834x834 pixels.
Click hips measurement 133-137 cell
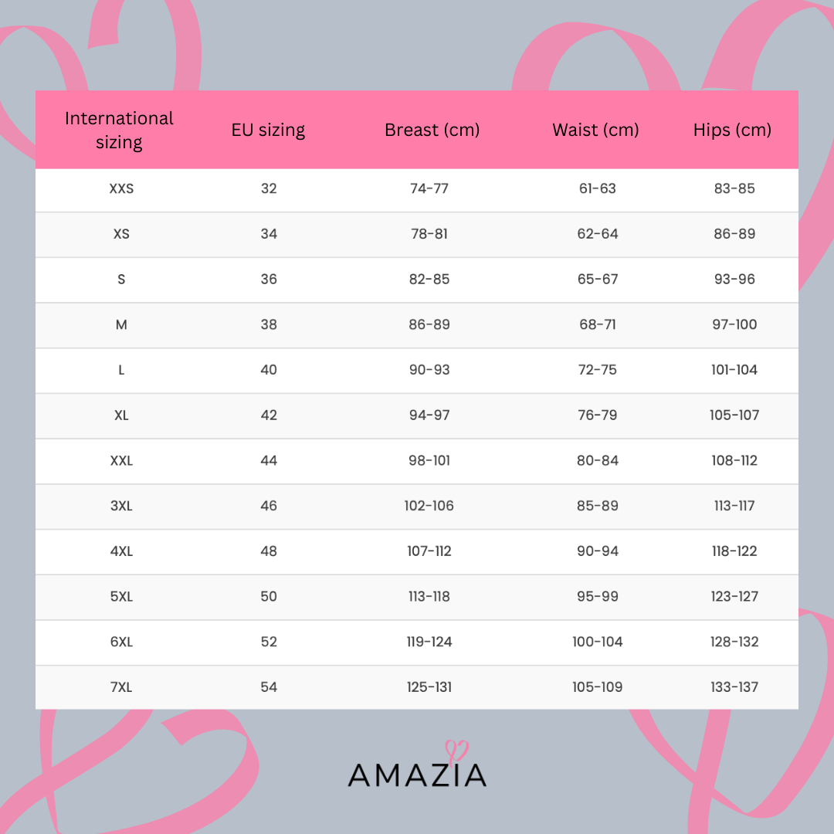coord(734,687)
